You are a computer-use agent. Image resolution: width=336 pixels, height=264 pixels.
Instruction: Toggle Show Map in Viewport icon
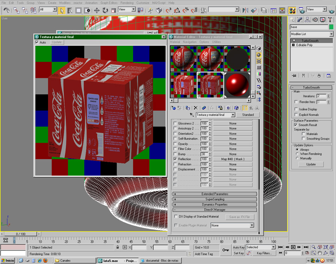click(236, 108)
